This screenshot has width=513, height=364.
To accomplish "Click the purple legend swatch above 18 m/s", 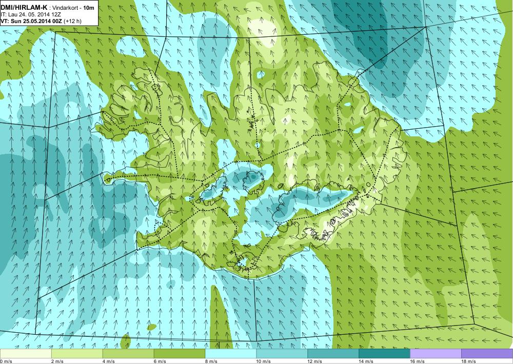I will point(487,354).
